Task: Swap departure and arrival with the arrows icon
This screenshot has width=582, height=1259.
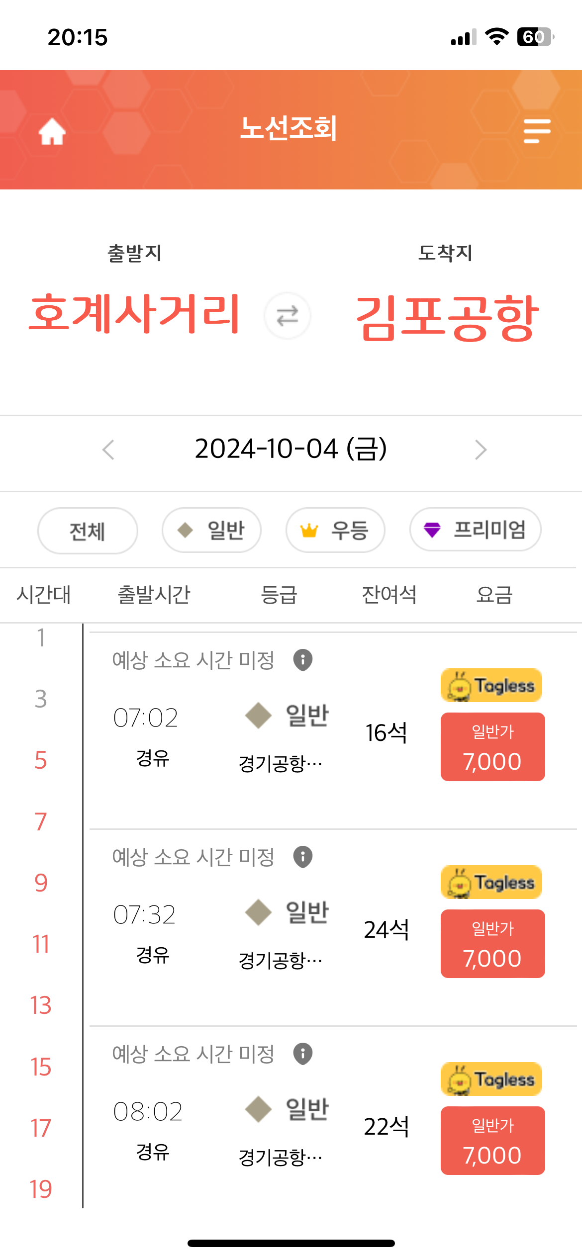Action: click(288, 316)
